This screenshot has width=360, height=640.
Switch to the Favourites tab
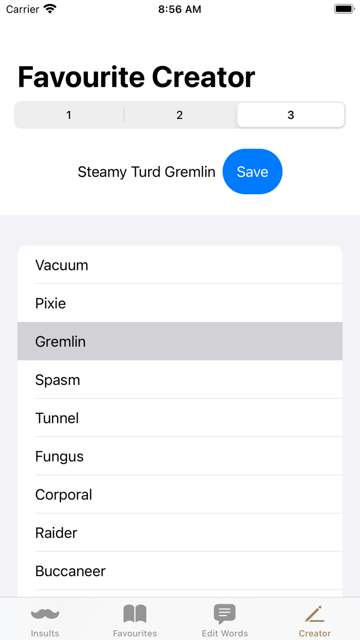[135, 619]
